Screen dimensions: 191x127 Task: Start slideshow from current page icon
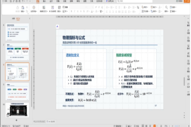point(34,7)
